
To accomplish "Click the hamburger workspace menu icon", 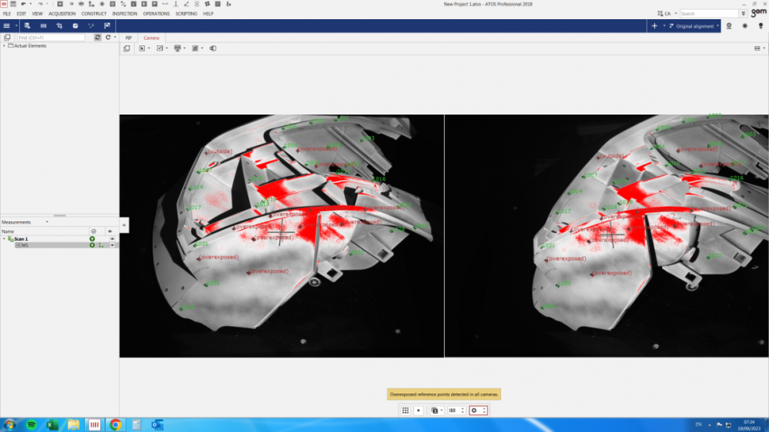I will (x=7, y=26).
